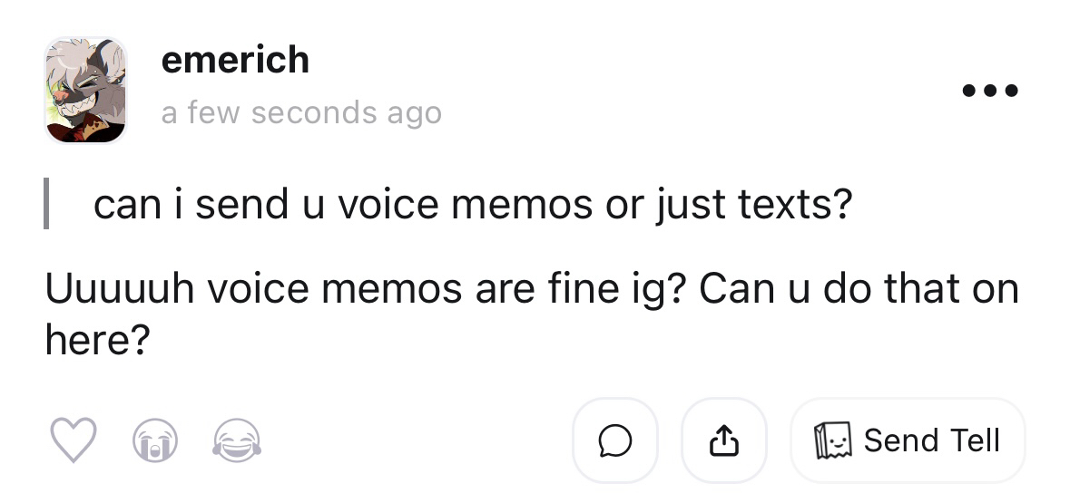Viewport: 1070px width, 493px height.
Task: Click the 'a few seconds ago' timestamp
Action: click(301, 113)
